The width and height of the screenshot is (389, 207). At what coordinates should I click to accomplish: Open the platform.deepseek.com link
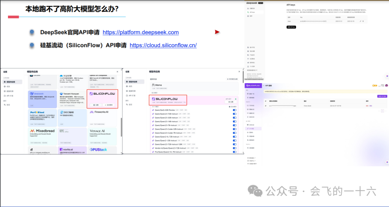pyautogui.click(x=141, y=32)
